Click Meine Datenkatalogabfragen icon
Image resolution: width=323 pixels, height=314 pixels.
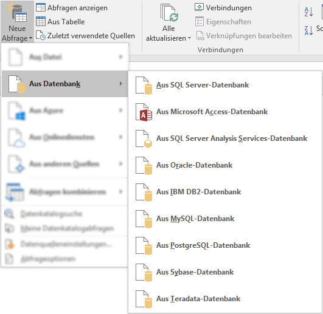[9, 228]
